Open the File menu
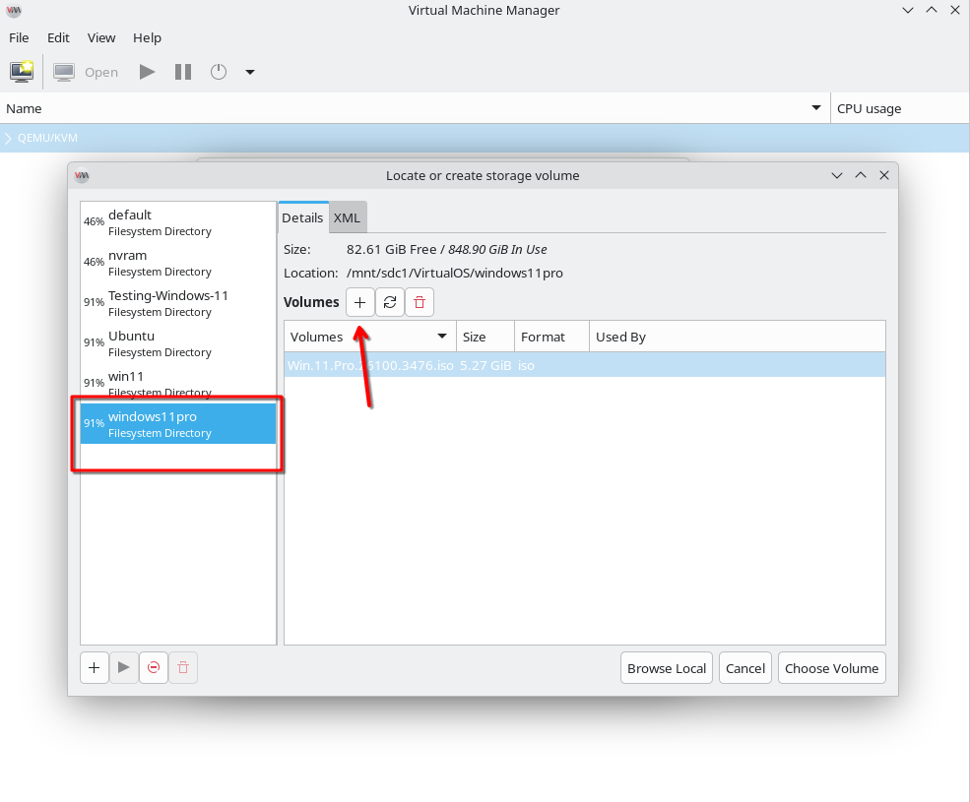Screen dimensions: 970x802 pyautogui.click(x=19, y=37)
